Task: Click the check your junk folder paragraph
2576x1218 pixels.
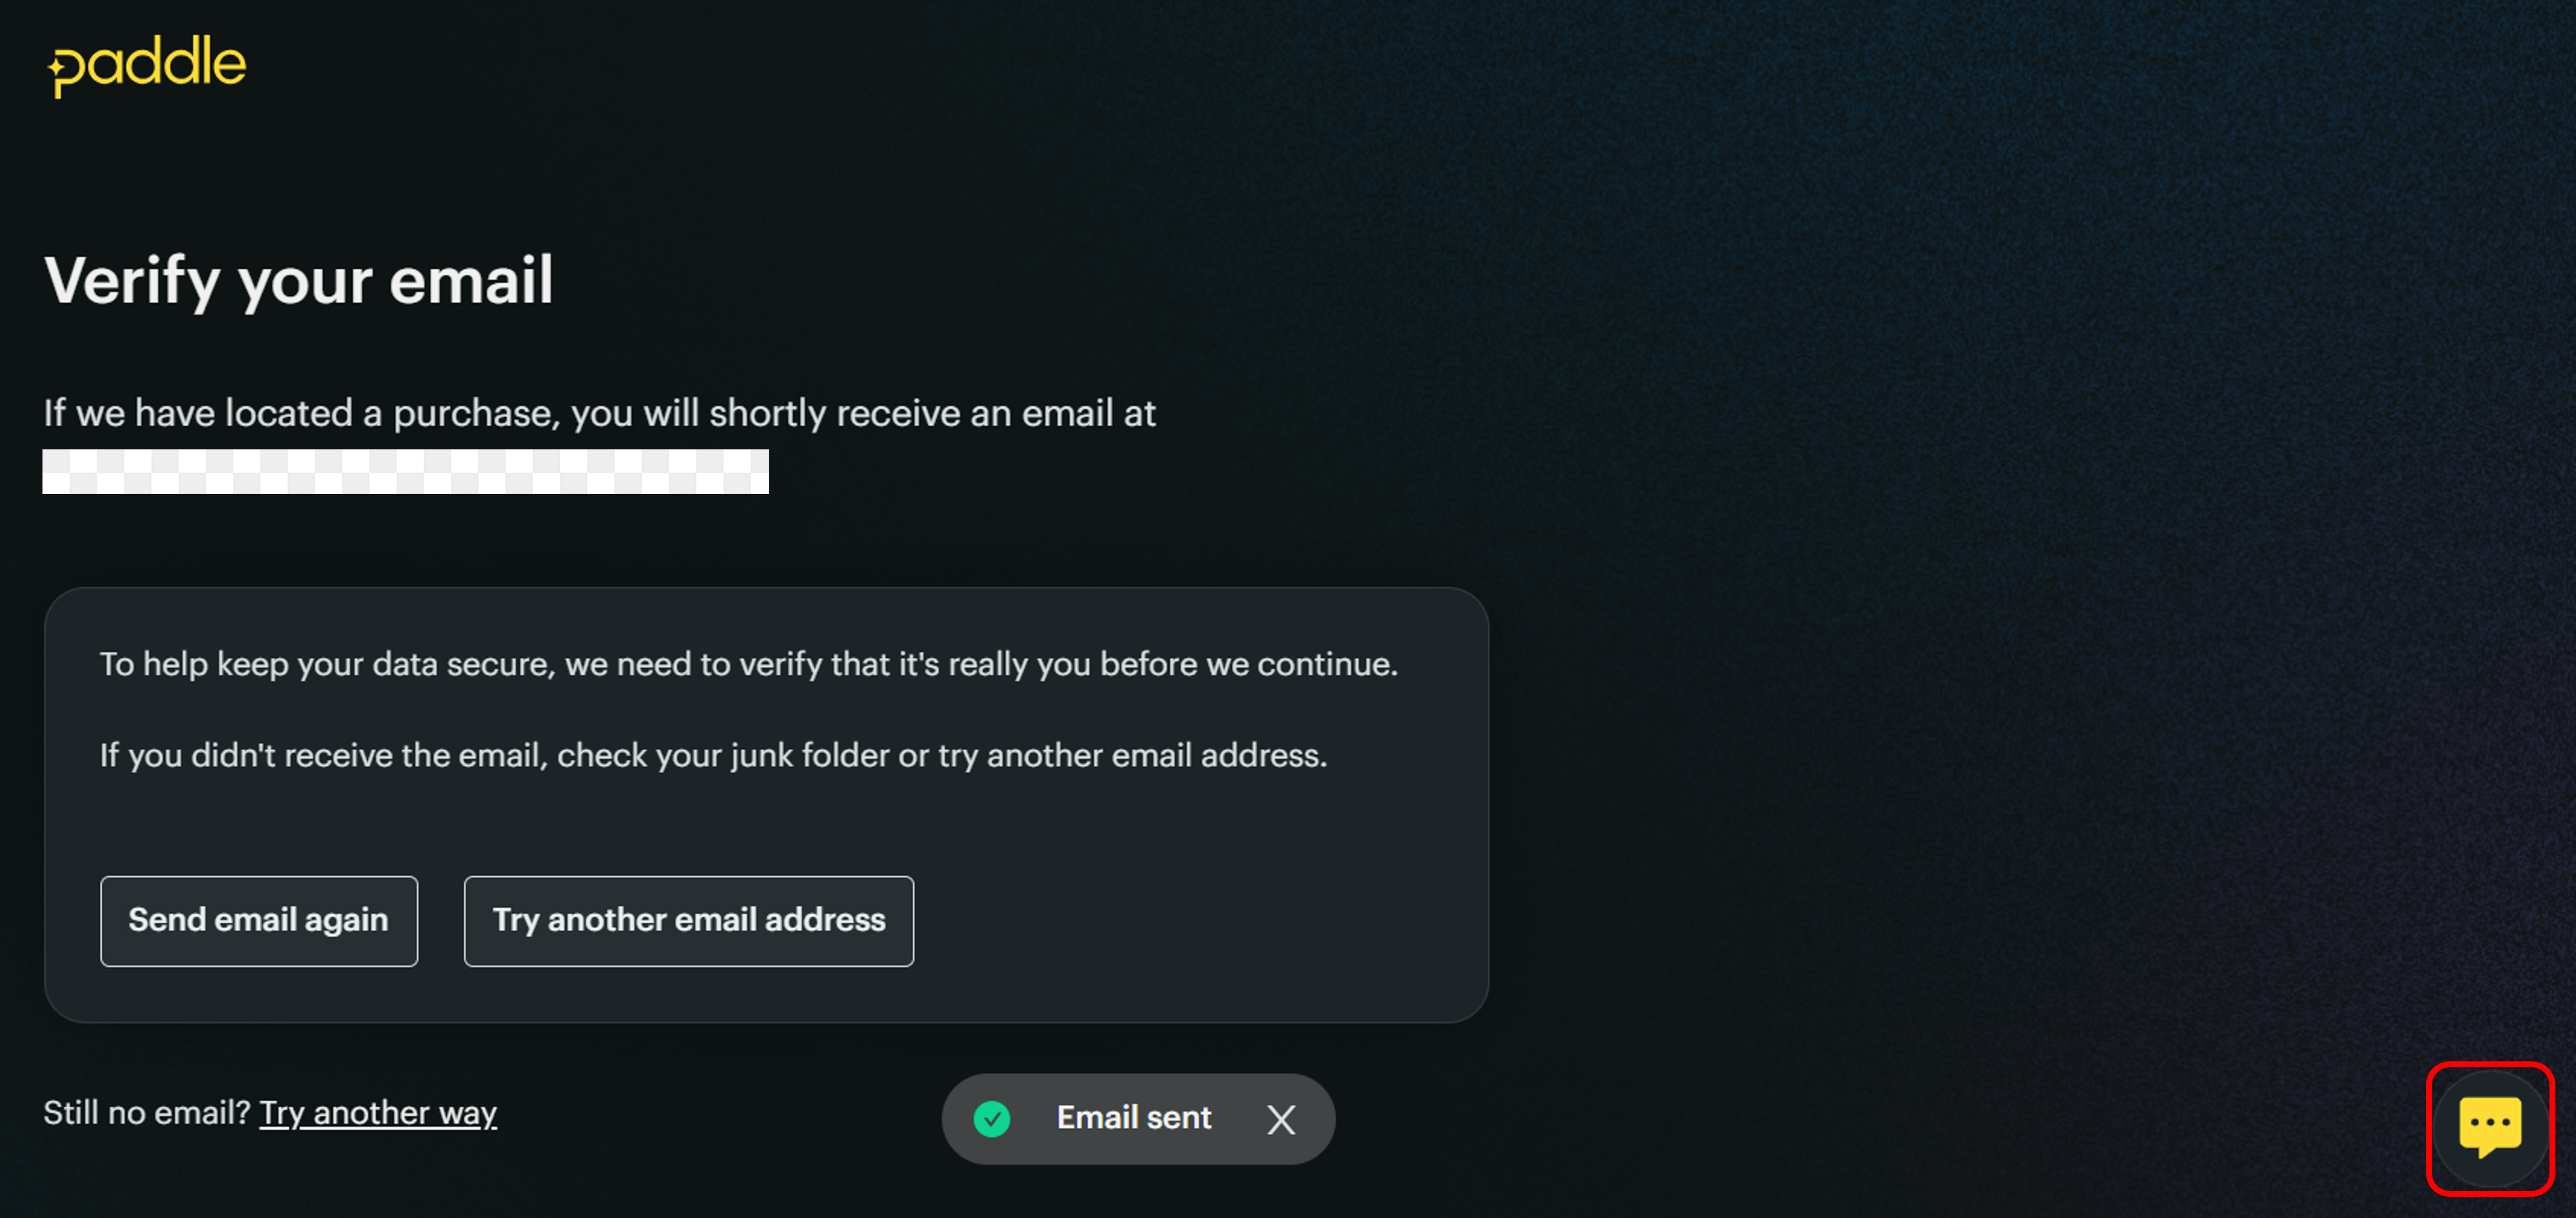Action: 713,755
